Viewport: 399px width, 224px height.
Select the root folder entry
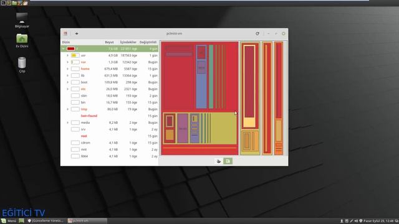coord(84,136)
